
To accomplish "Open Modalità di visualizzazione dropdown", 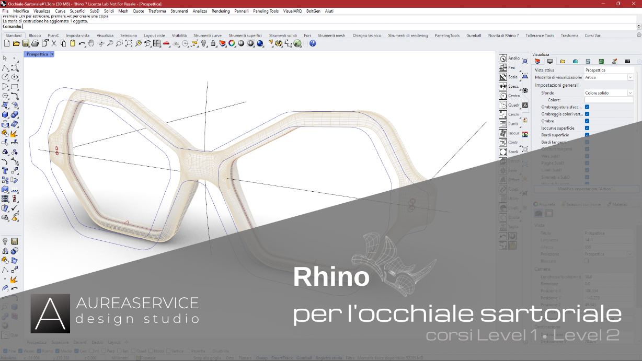I will click(x=630, y=77).
